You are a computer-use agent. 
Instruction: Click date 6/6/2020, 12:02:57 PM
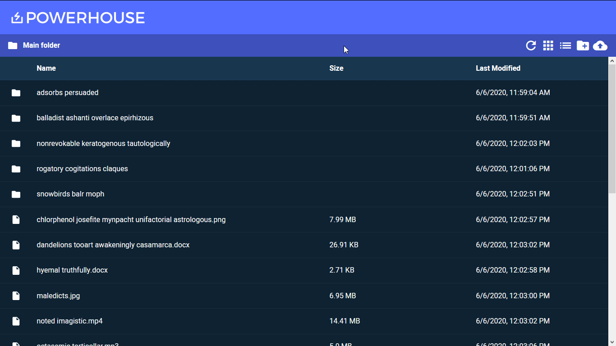[513, 219]
